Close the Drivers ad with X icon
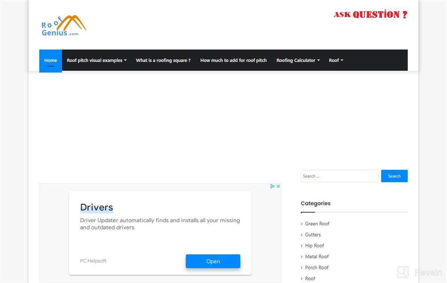This screenshot has width=447, height=283. [x=278, y=186]
